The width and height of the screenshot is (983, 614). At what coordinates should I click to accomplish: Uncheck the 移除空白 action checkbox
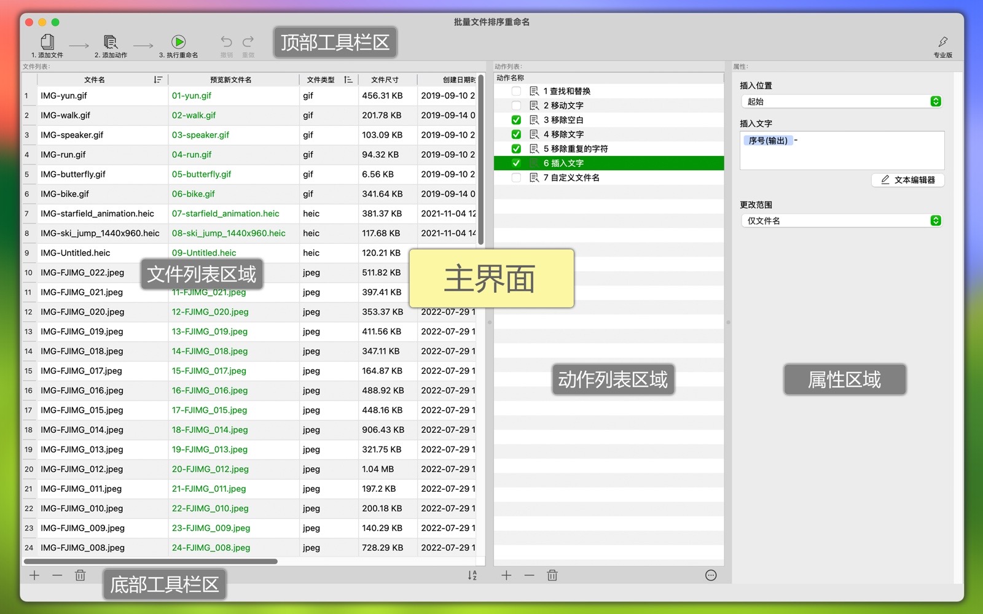pos(516,120)
